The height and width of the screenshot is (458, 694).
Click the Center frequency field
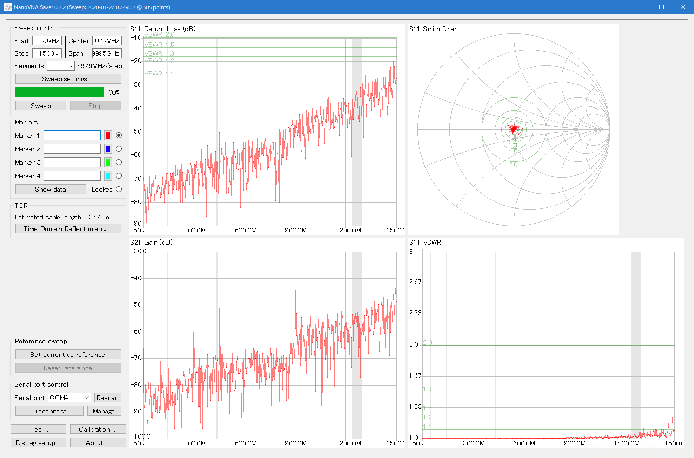pos(107,41)
